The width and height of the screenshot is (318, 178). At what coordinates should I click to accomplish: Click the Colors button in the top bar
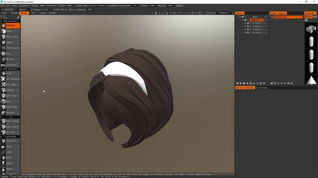(x=179, y=5)
